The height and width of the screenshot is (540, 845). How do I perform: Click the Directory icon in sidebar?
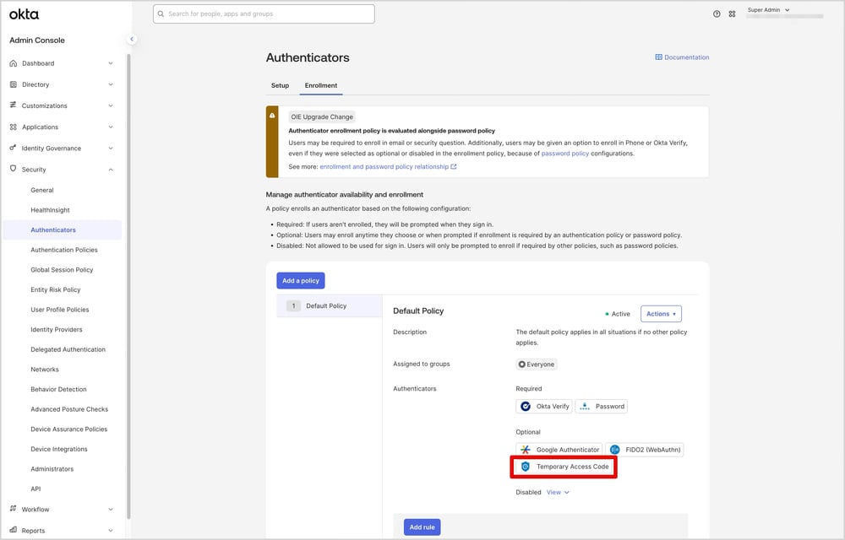pos(13,84)
